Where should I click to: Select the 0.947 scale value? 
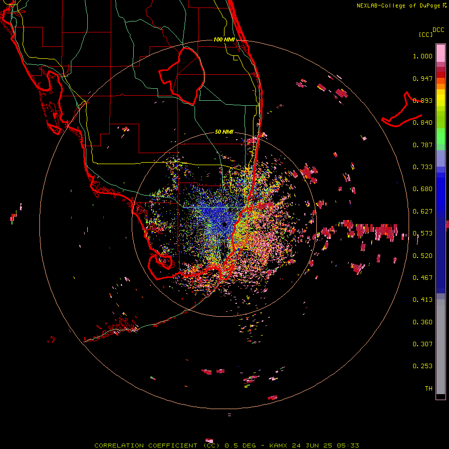click(x=423, y=78)
